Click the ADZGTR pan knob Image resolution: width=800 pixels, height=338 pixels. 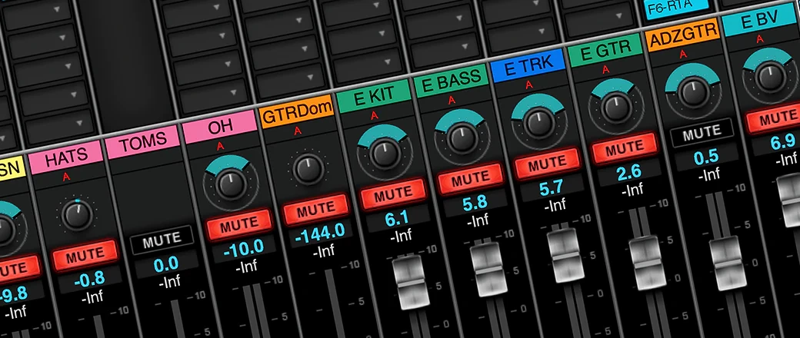tap(693, 91)
